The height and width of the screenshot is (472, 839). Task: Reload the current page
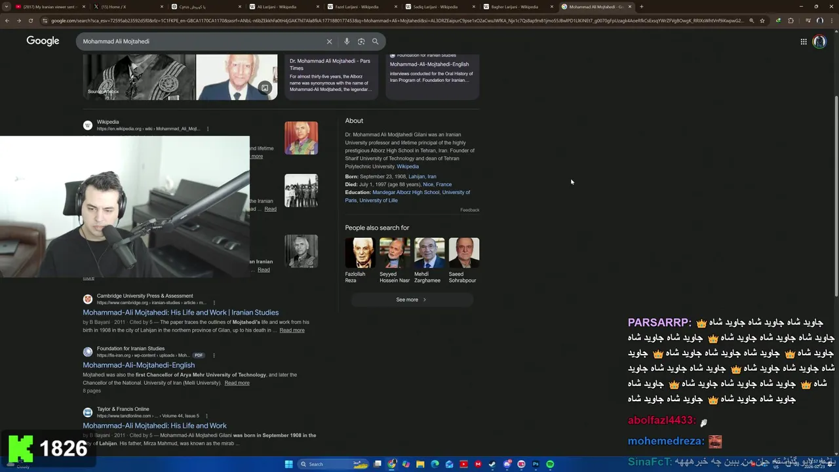[32, 20]
